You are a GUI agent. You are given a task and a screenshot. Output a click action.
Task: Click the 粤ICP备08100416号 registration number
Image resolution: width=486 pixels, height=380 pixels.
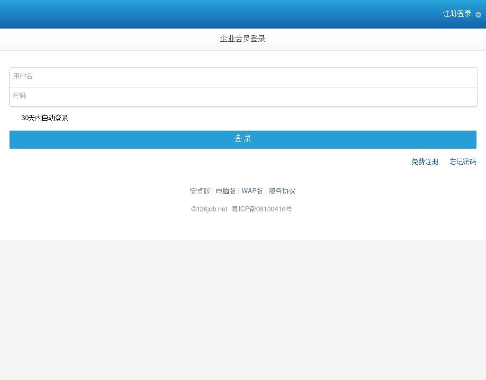pos(262,209)
